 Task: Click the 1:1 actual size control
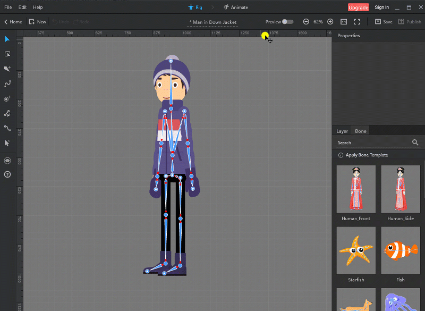[343, 21]
